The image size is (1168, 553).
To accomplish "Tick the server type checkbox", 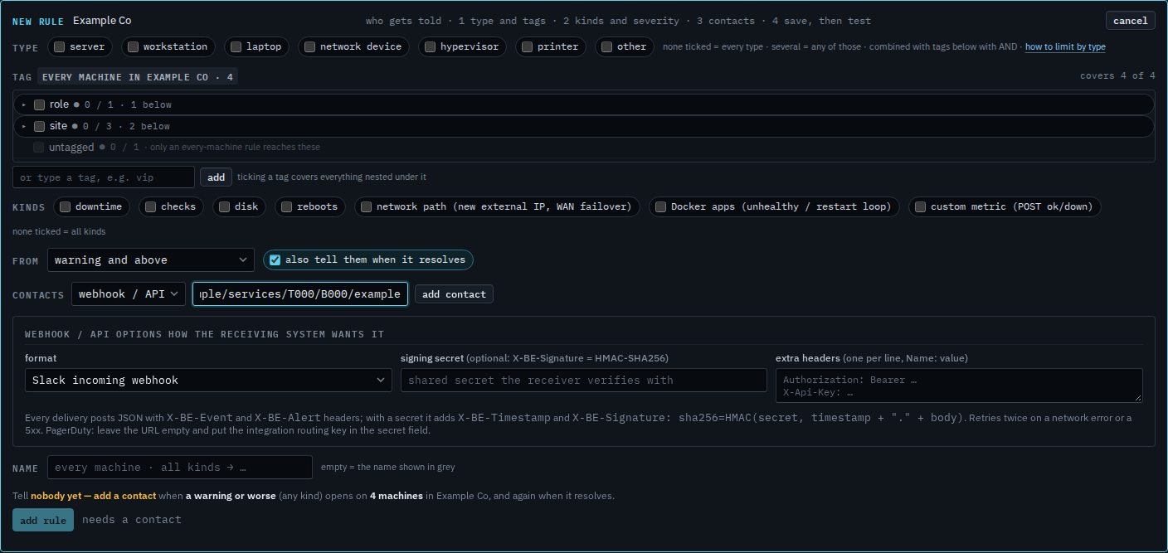I will tap(60, 47).
